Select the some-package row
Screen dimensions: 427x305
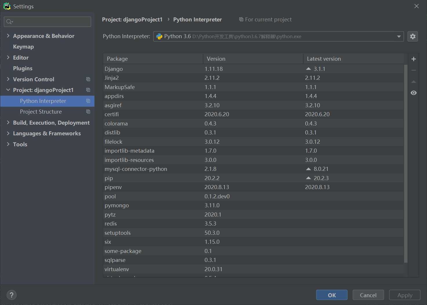point(253,251)
